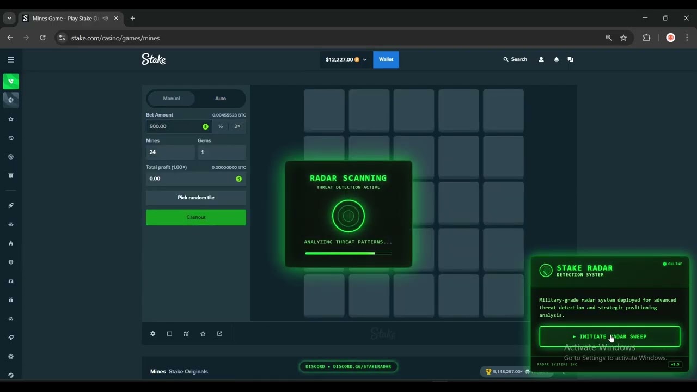The width and height of the screenshot is (697, 392).
Task: Click the dollar currency icon in Bet Amount
Action: [205, 126]
